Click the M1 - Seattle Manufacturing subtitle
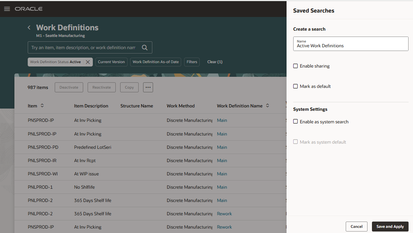This screenshot has height=233, width=413. (x=61, y=35)
